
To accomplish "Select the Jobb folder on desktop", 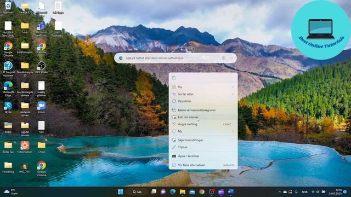I will pos(25,27).
